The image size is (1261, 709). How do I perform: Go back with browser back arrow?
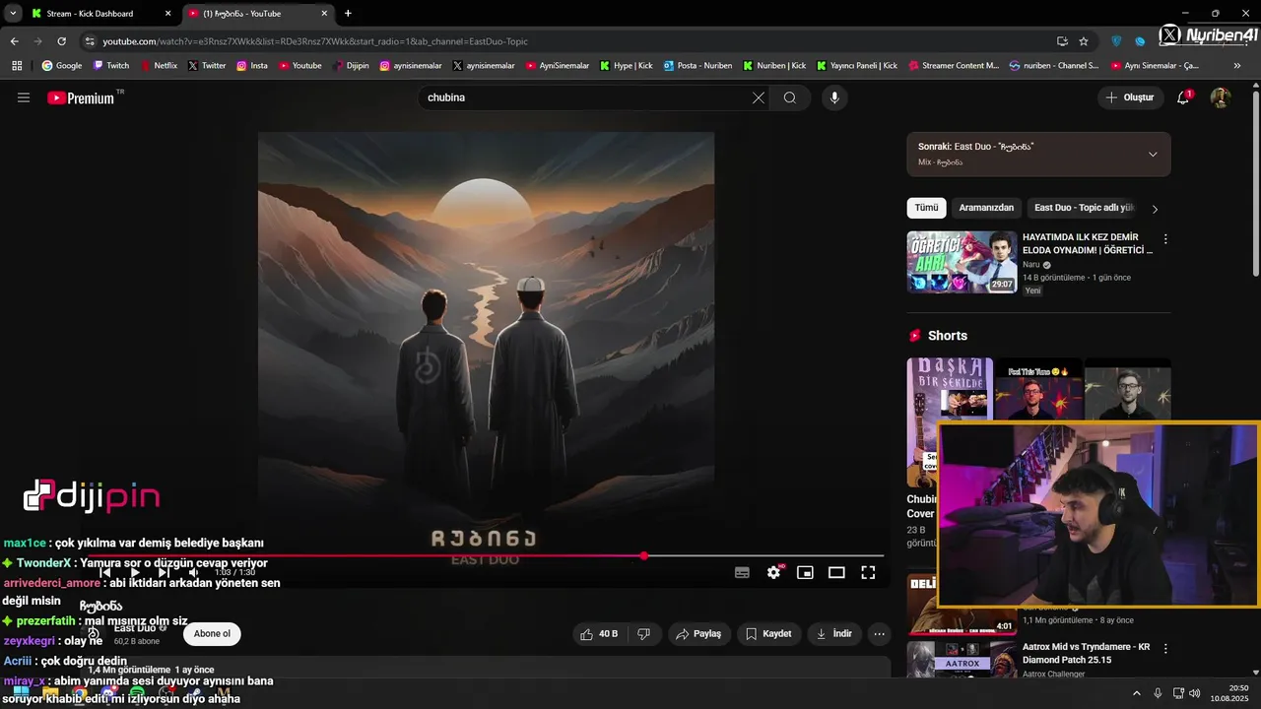pos(14,41)
